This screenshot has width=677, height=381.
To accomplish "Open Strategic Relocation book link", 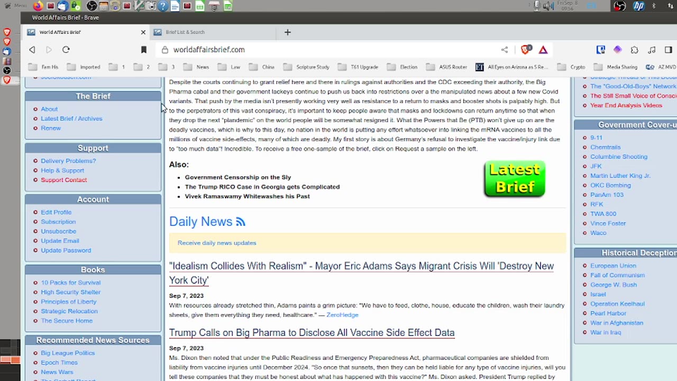I will pyautogui.click(x=69, y=311).
